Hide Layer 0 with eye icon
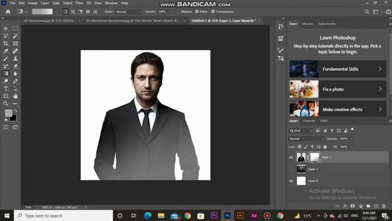This screenshot has height=221, width=392. (292, 181)
